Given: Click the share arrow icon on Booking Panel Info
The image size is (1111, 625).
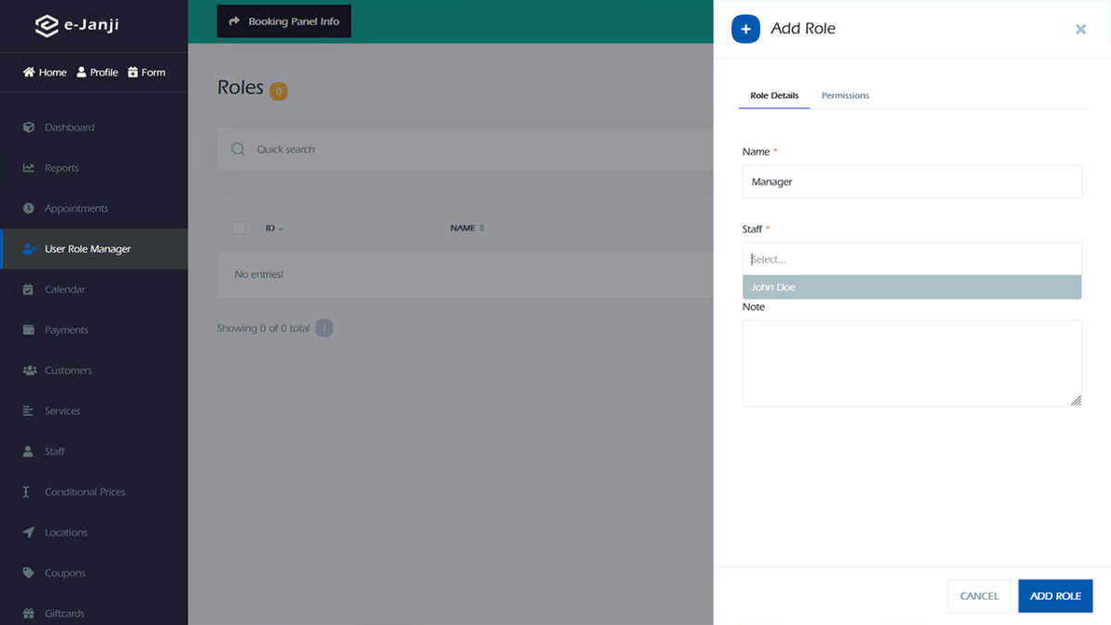Looking at the screenshot, I should coord(234,21).
